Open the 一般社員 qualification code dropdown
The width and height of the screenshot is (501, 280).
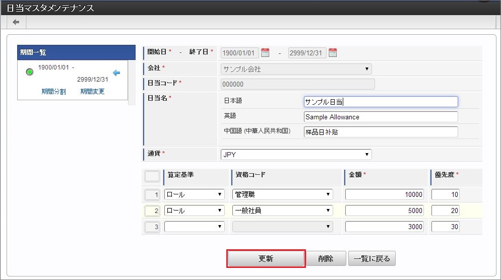[x=282, y=211]
